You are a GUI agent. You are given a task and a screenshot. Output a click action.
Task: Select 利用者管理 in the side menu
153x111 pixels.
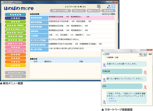(x=15, y=14)
